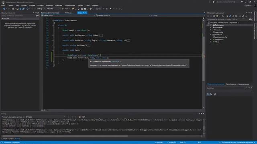This screenshot has height=144, width=257.
Task: Expand the Ссылки references node
Action: [210, 30]
